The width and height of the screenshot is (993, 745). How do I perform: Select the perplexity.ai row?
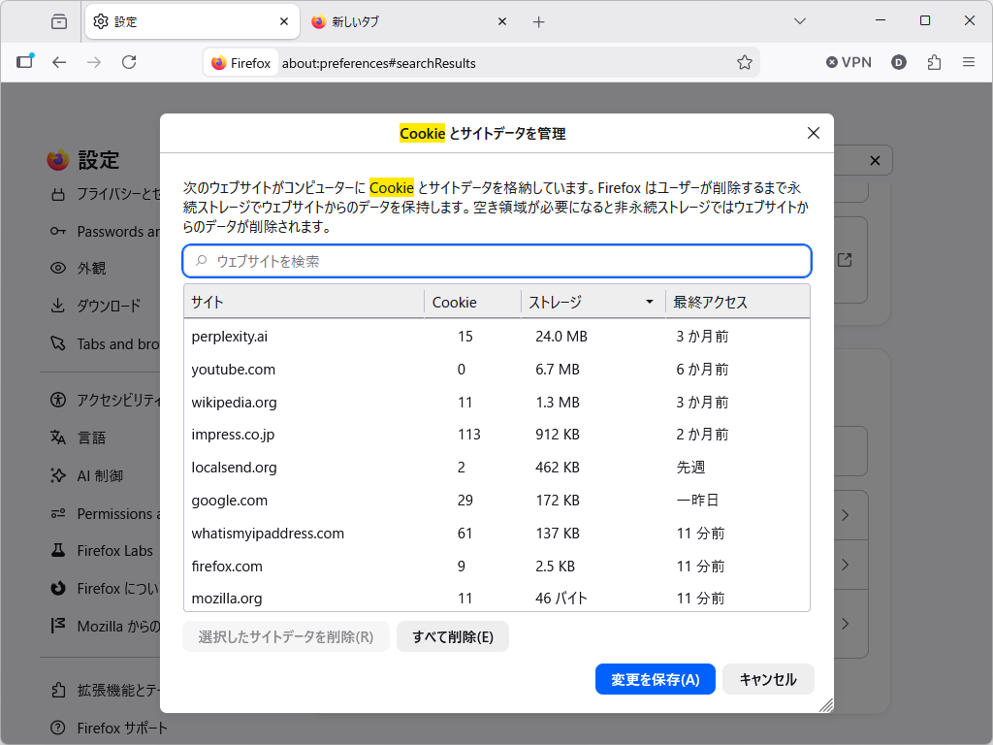tap(497, 337)
